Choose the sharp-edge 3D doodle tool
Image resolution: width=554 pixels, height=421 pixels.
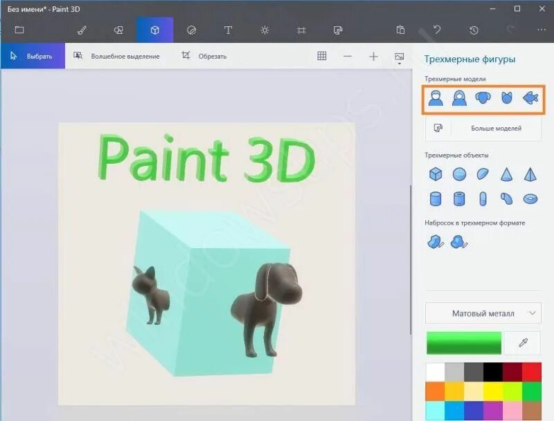436,242
